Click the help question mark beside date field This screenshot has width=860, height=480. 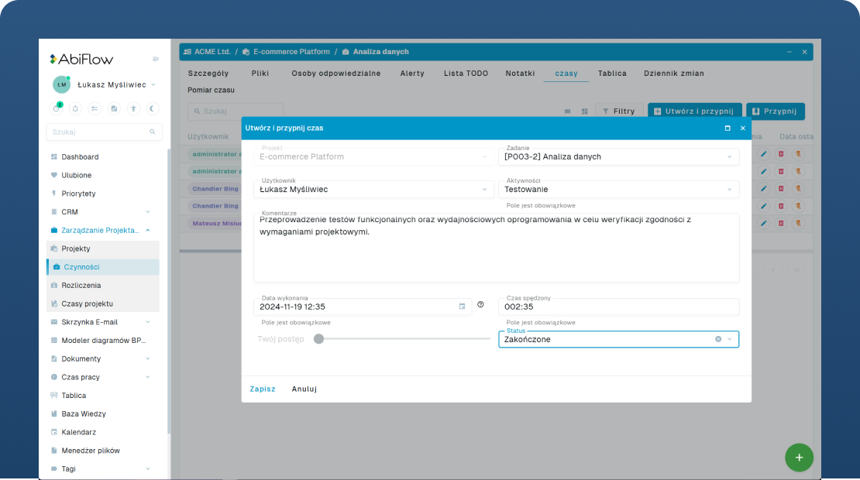tap(480, 305)
